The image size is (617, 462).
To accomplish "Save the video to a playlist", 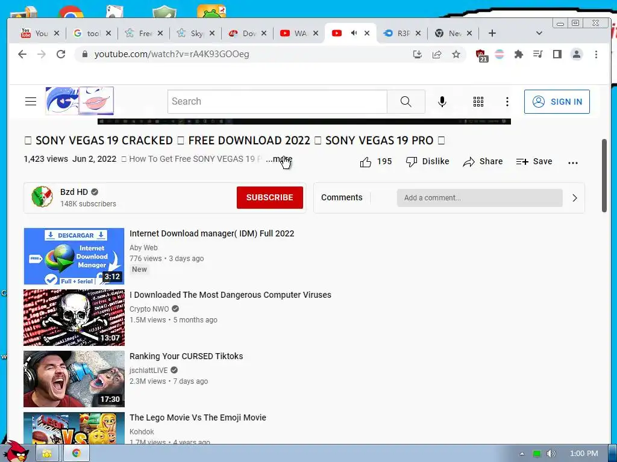I will [534, 161].
